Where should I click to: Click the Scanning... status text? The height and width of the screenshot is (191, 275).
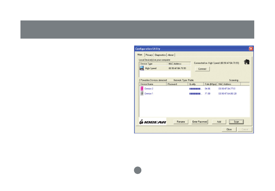(x=234, y=80)
